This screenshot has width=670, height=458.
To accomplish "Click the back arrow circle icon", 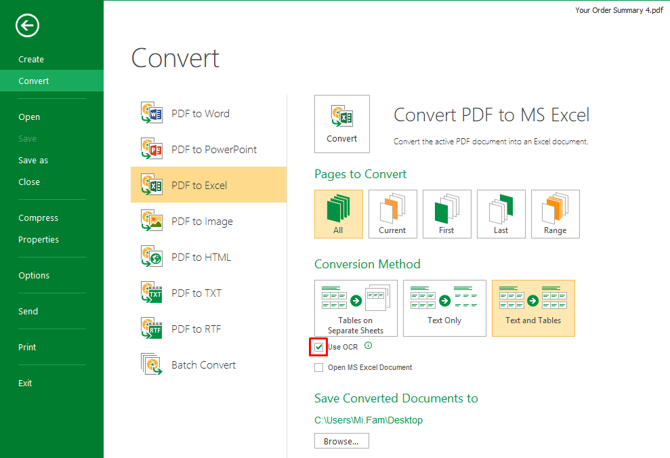I will (x=27, y=26).
